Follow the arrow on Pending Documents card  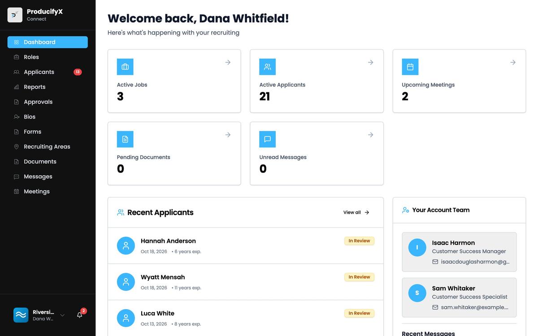(x=228, y=135)
